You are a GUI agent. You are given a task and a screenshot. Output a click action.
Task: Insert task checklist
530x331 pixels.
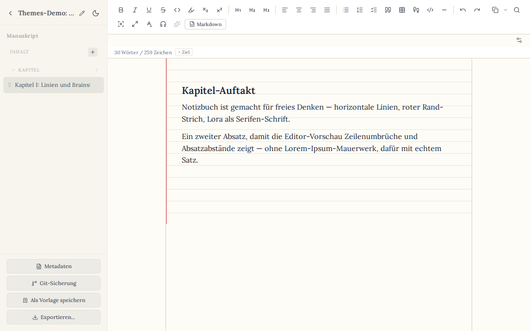pos(374,10)
